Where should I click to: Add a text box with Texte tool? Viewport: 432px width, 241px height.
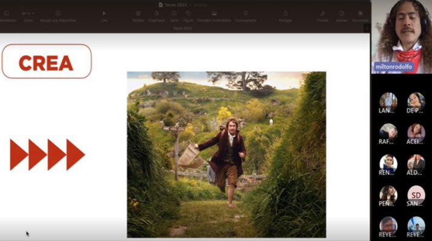pyautogui.click(x=173, y=14)
